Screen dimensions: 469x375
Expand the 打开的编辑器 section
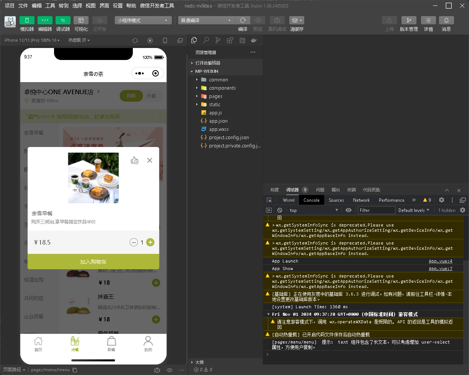[x=225, y=63]
